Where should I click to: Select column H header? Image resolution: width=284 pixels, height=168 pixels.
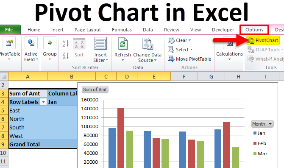pyautogui.click(x=238, y=76)
